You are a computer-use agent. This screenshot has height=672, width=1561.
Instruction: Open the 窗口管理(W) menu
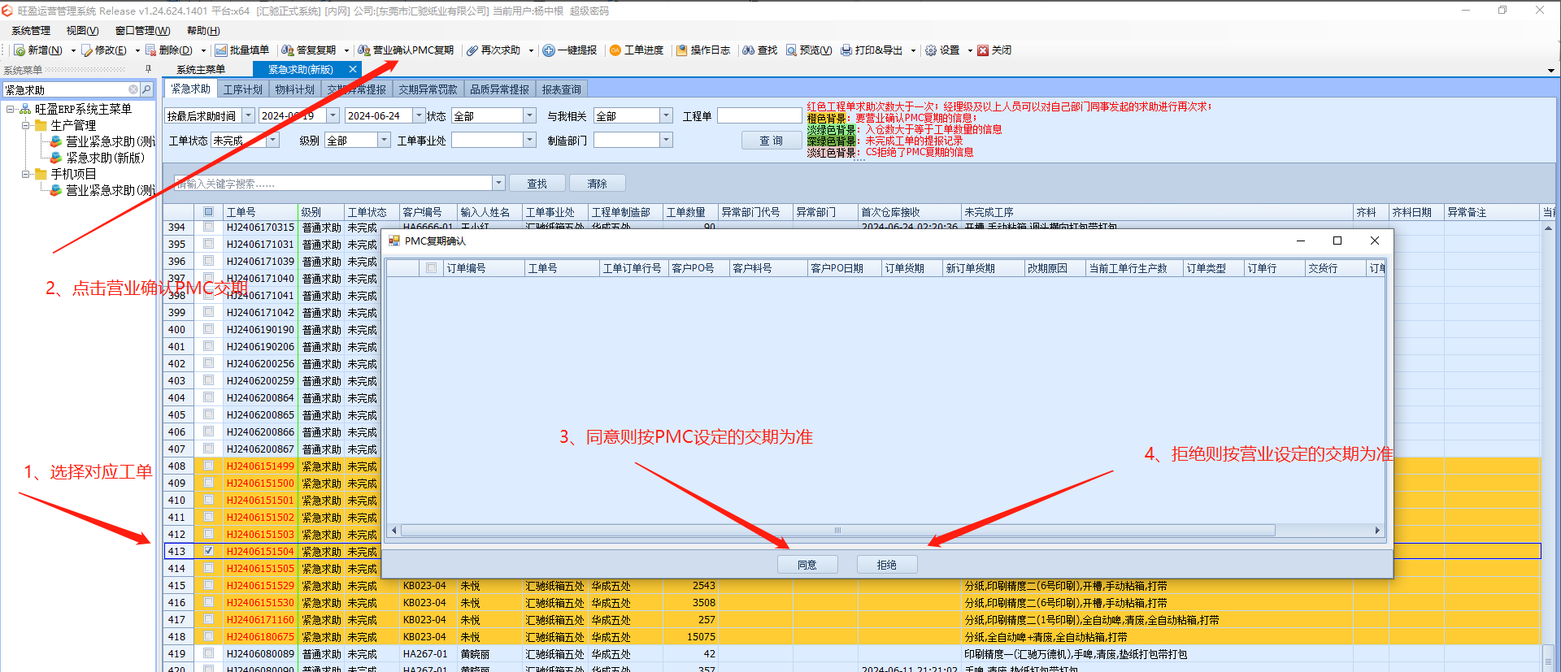142,31
